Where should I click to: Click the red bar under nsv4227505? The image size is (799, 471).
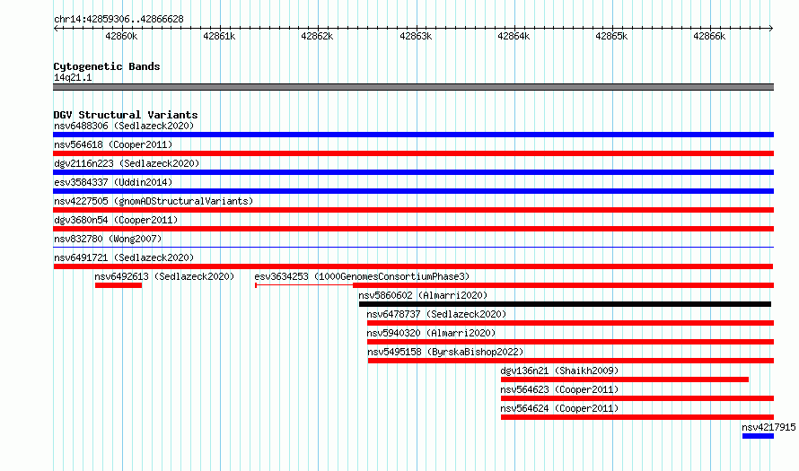tap(413, 210)
